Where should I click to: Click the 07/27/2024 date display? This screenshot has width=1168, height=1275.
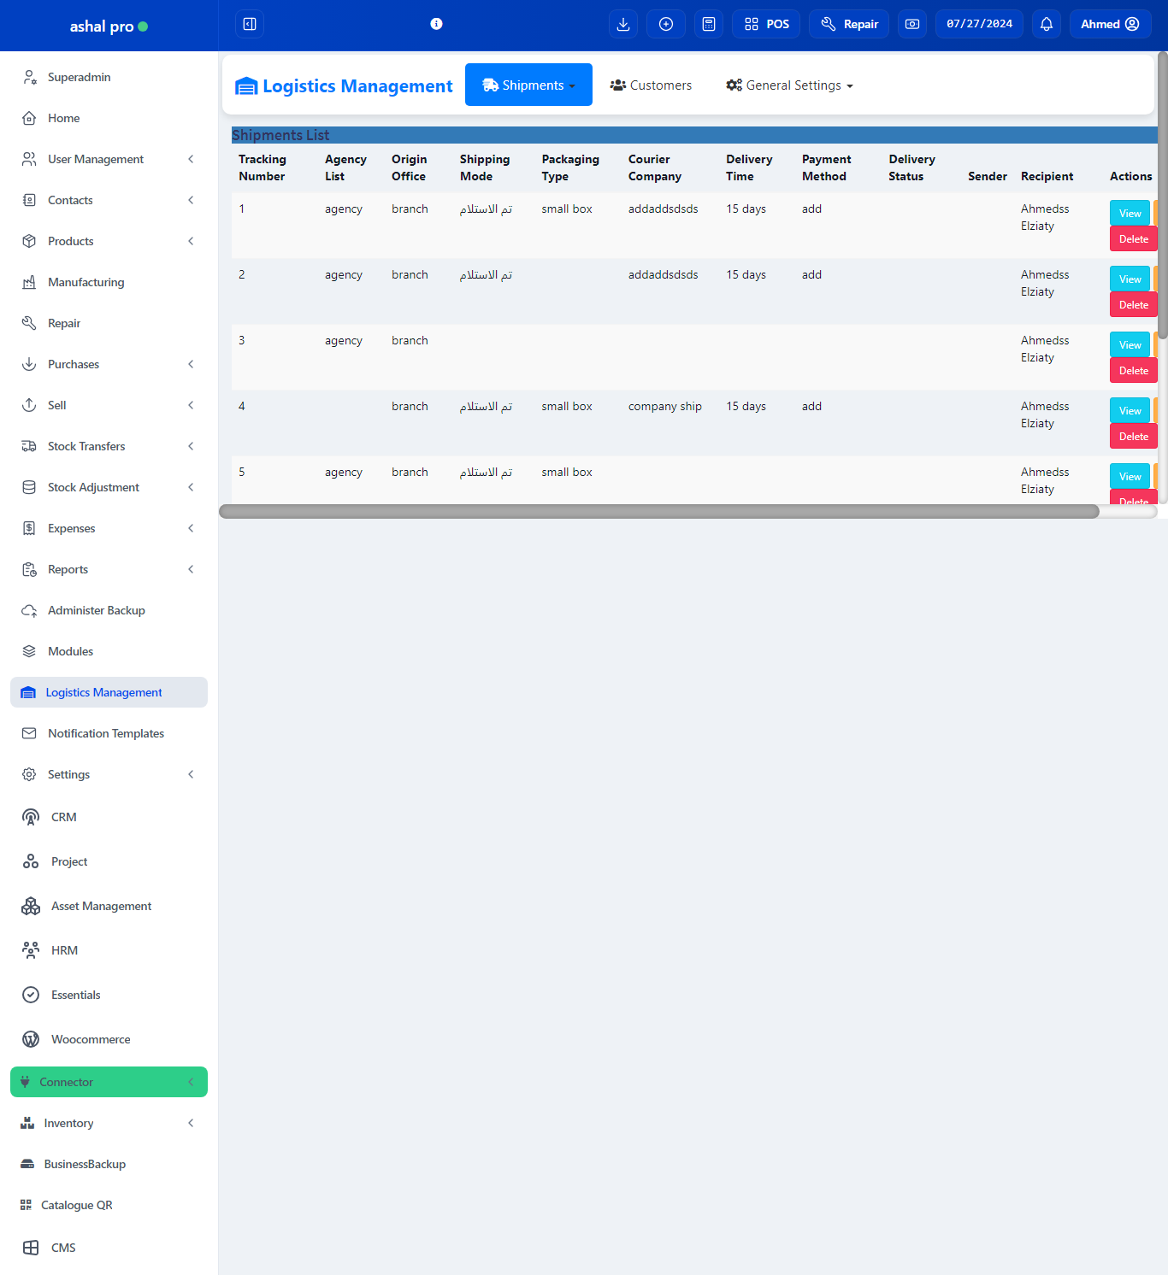click(x=979, y=24)
